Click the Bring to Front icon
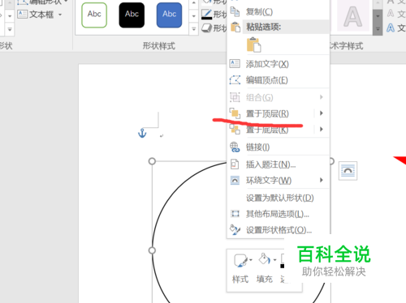Screen dimensions: 406x303 [x=235, y=113]
